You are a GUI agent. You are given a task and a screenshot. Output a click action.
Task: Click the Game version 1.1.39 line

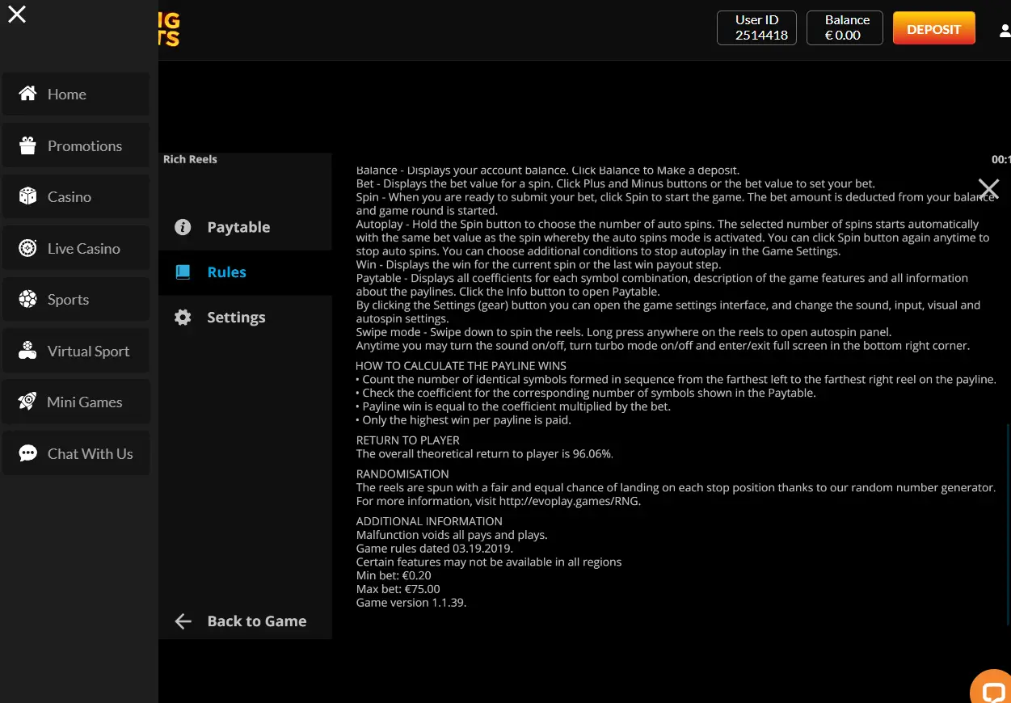(x=411, y=603)
